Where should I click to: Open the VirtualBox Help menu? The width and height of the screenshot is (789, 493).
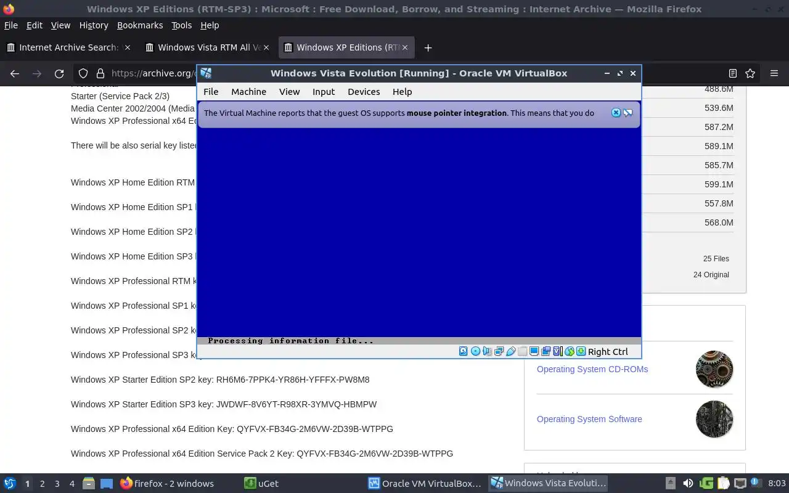pos(402,91)
